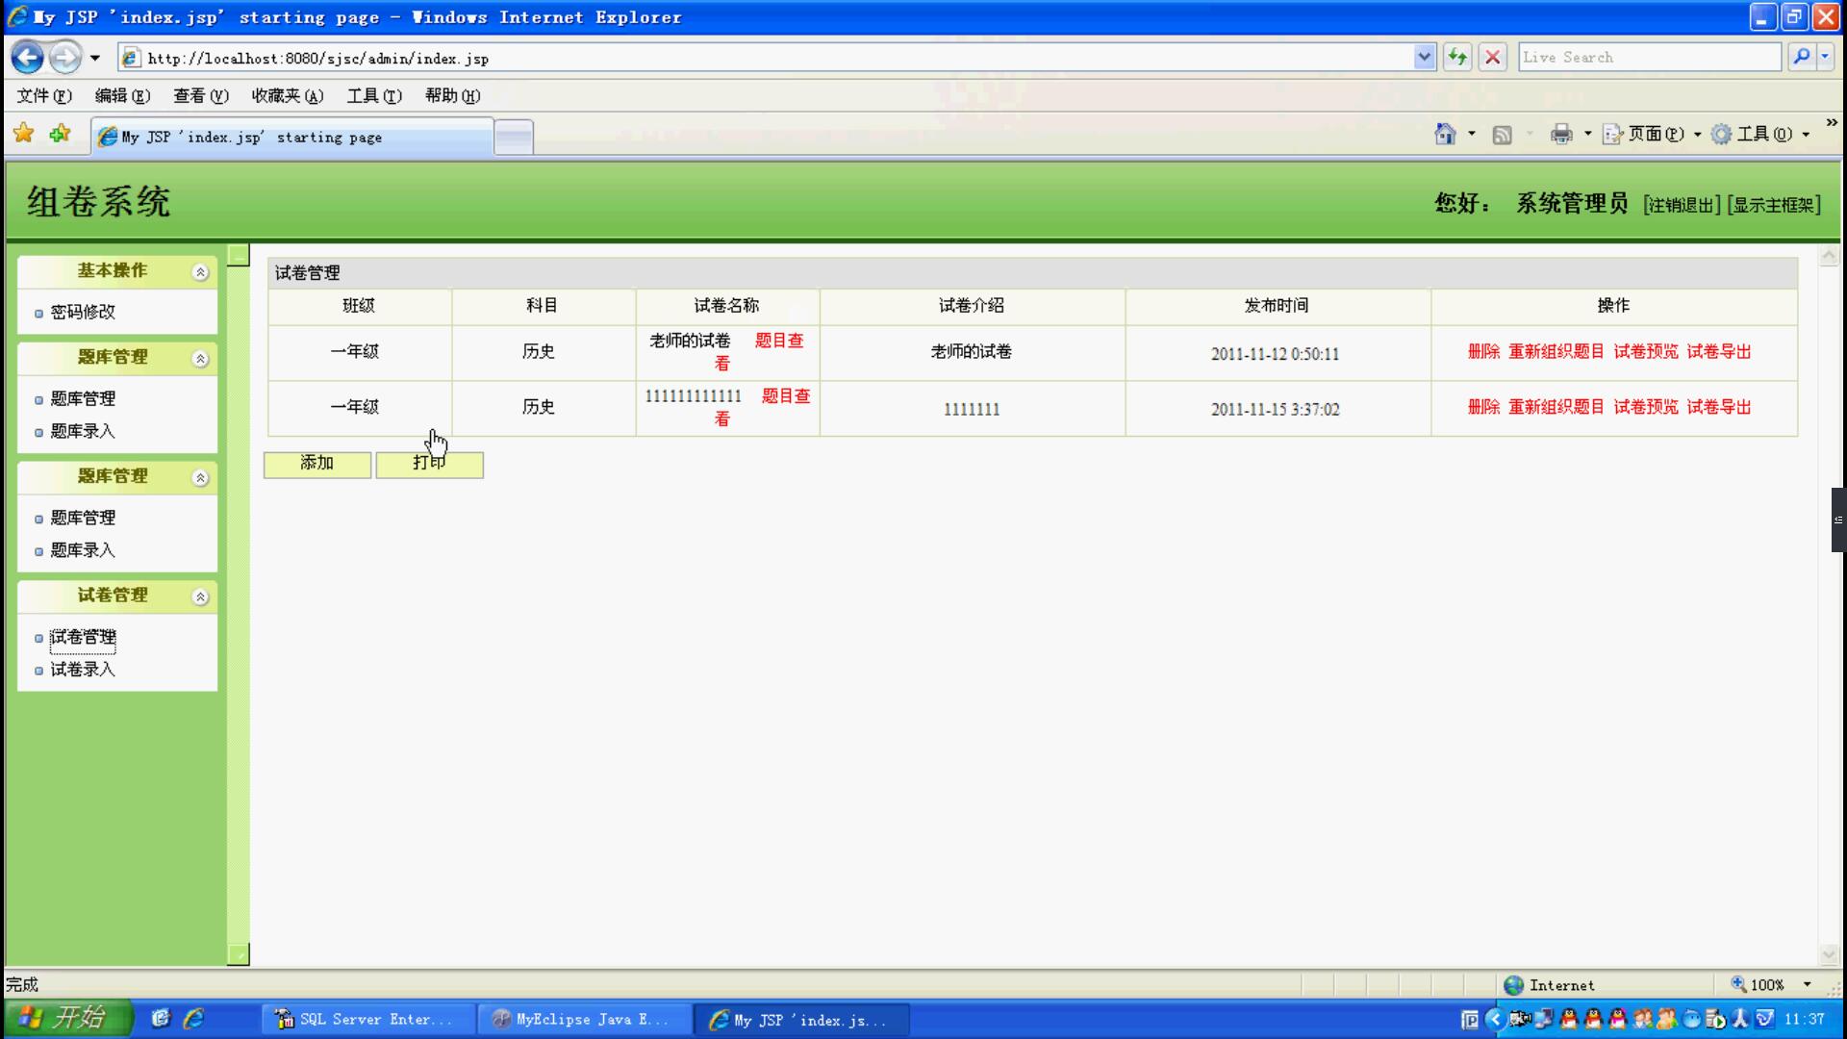Click 试卷预览 in 2011-11-15 row
Image resolution: width=1847 pixels, height=1039 pixels.
pyautogui.click(x=1645, y=407)
